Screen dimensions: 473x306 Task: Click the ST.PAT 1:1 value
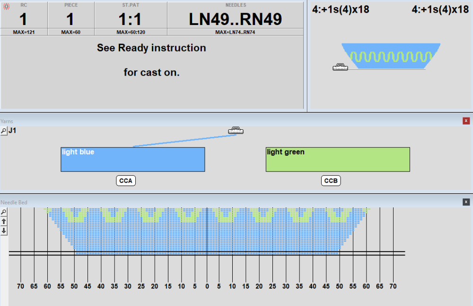(131, 19)
